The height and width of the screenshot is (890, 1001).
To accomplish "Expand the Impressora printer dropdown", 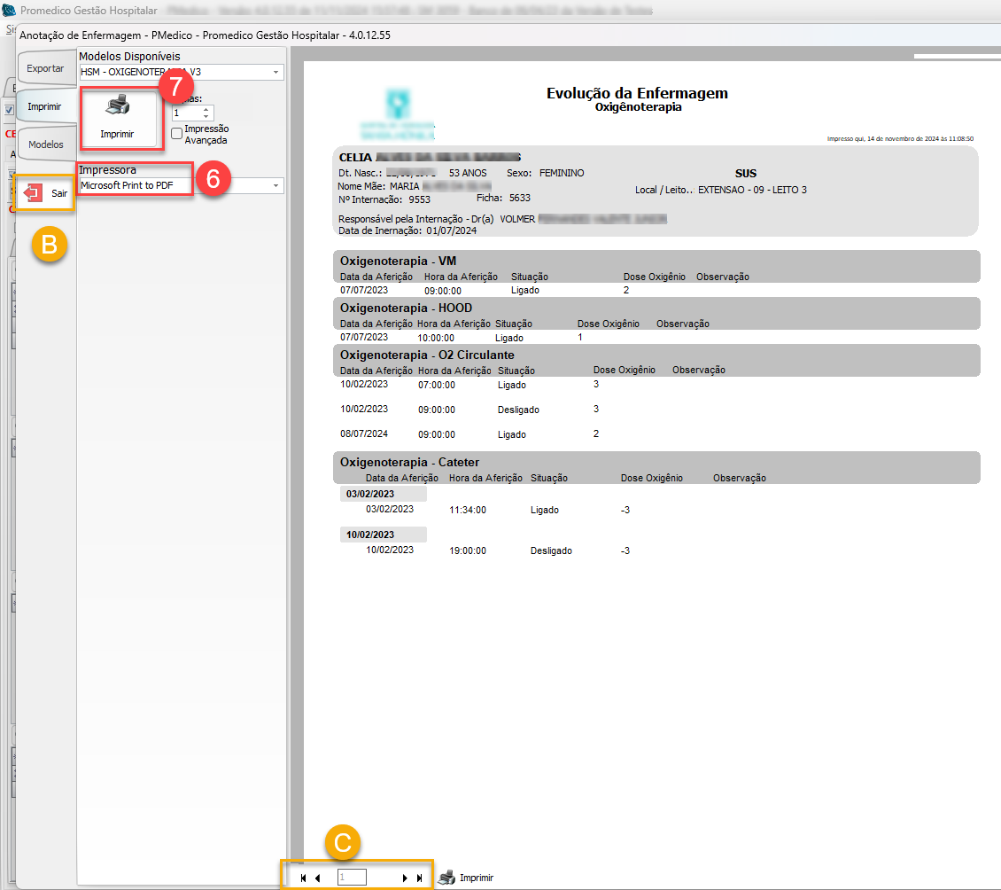I will point(275,186).
